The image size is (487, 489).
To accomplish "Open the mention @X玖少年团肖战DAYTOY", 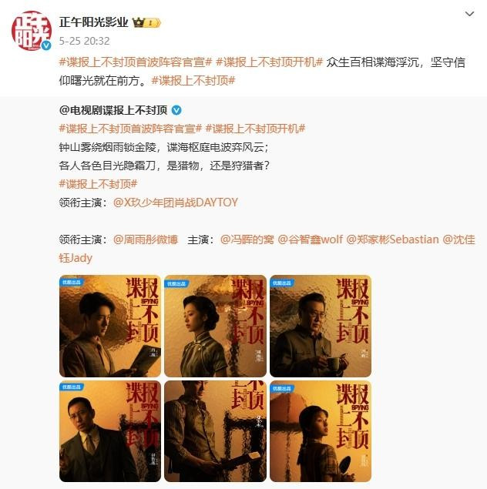I will (176, 203).
